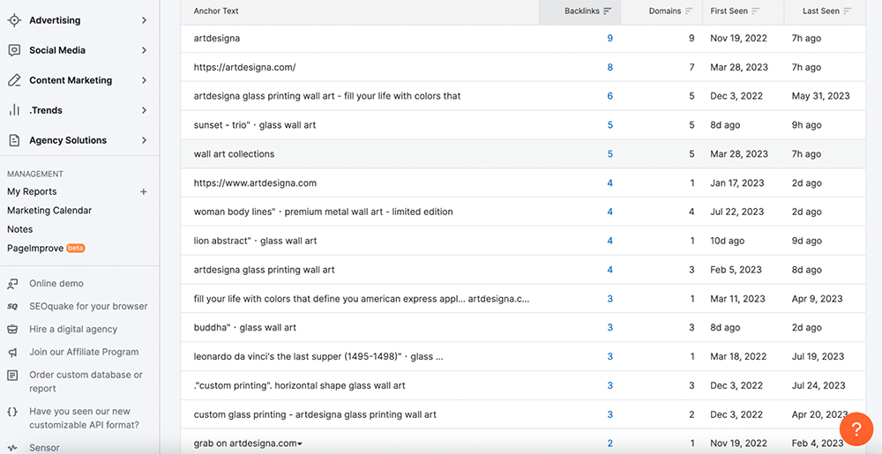Click the customizable API format link
Image resolution: width=882 pixels, height=454 pixels.
85,418
